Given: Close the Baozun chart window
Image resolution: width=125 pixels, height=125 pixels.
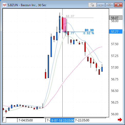Looking at the screenshot, I should 118,5.
